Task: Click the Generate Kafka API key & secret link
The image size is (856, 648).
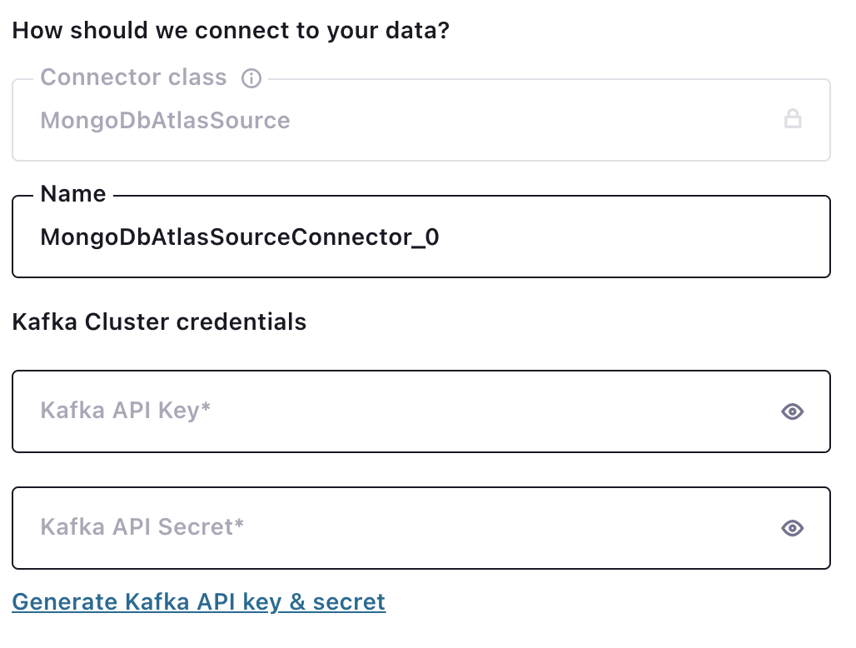Action: click(198, 601)
